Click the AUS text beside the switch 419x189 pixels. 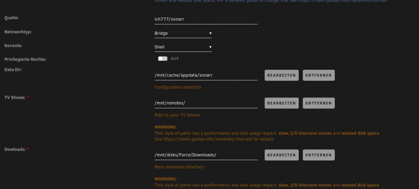175,59
